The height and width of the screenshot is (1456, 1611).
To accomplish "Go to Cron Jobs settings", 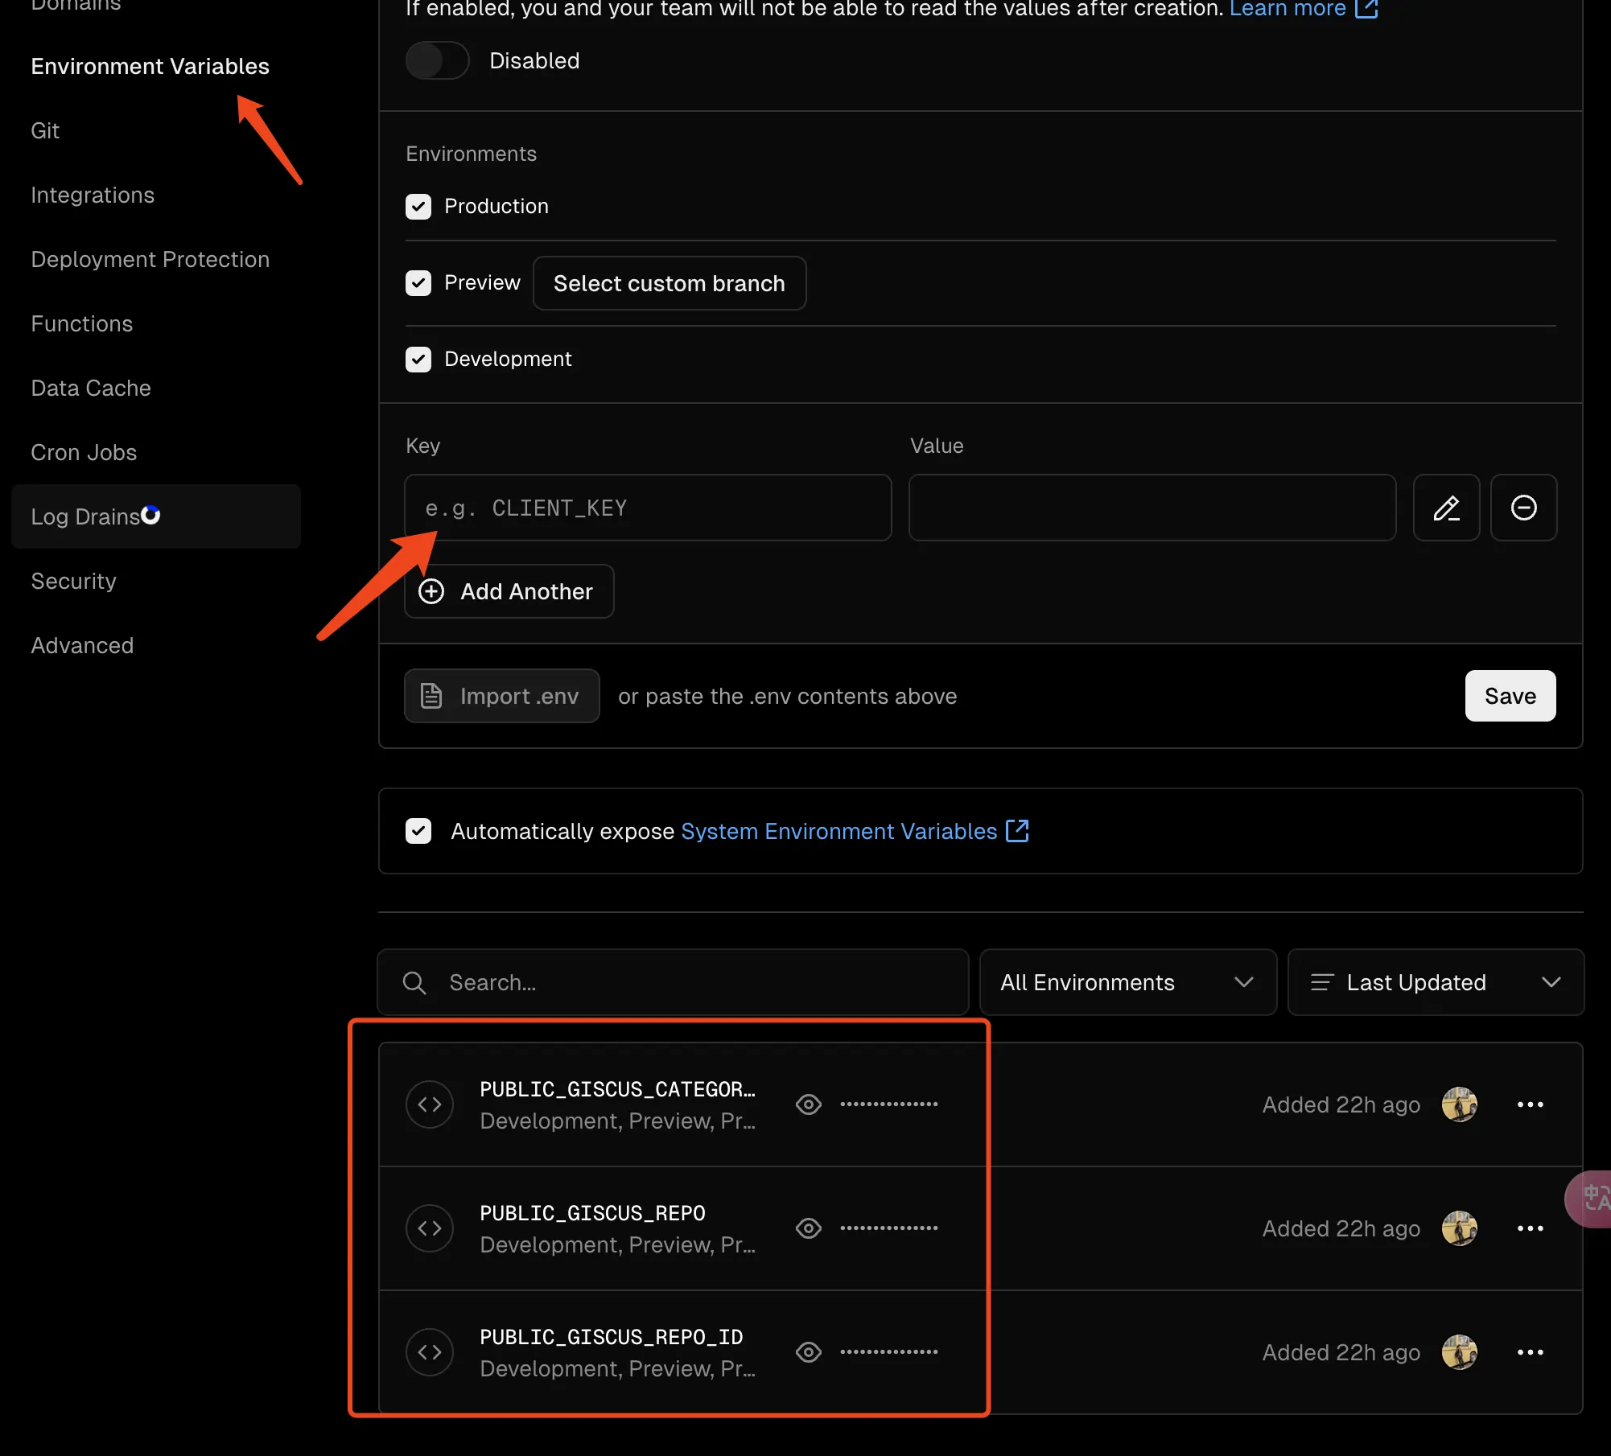I will click(84, 452).
